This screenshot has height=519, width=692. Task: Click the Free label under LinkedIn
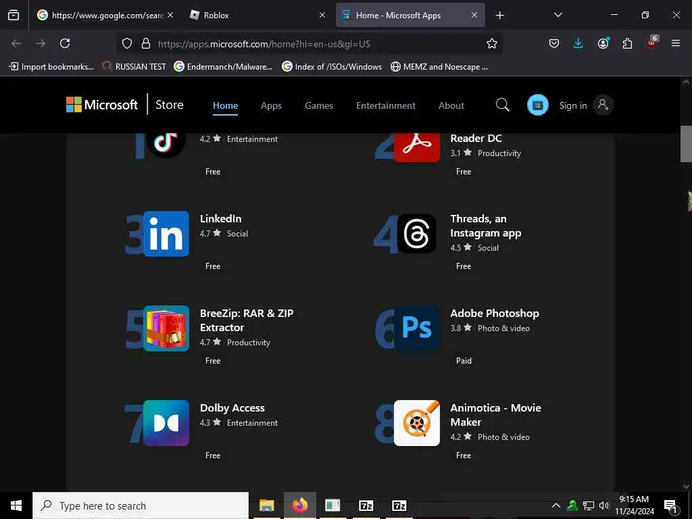pyautogui.click(x=213, y=266)
